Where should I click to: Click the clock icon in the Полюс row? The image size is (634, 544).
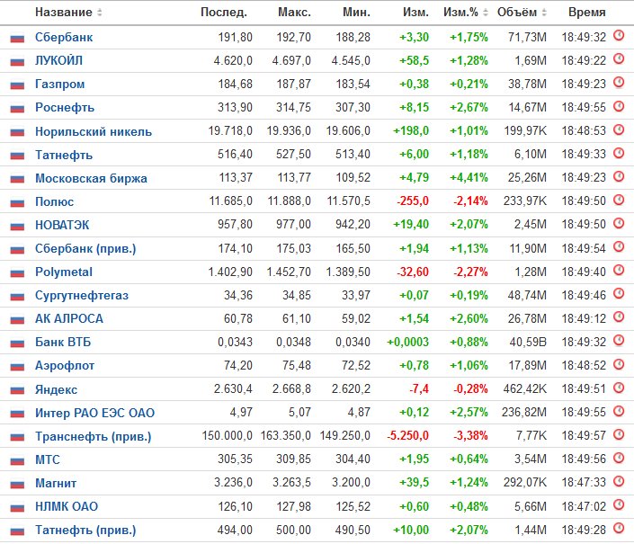click(619, 200)
